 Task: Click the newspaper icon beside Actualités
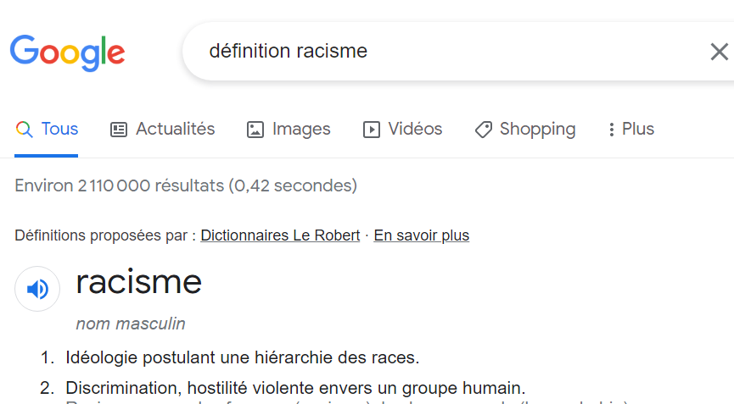tap(119, 130)
